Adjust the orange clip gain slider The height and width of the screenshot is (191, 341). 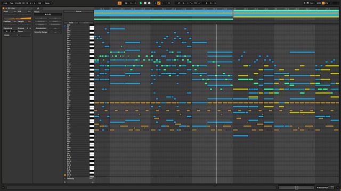click(17, 19)
